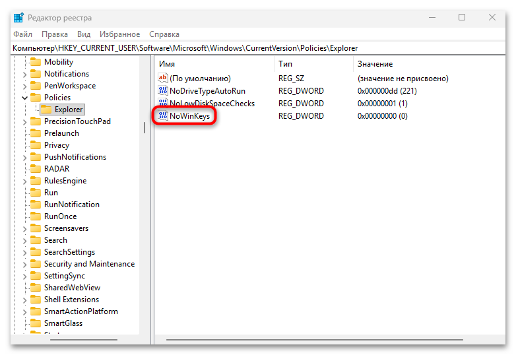Select the (По умолчанию) string value icon
This screenshot has height=355, width=516.
pos(163,78)
